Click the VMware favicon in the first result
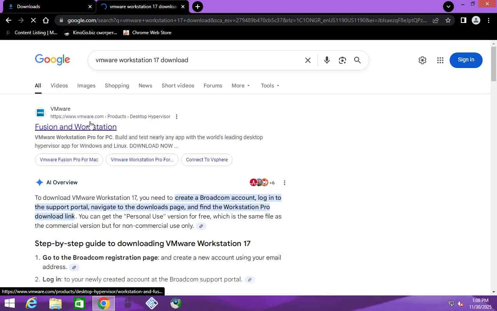This screenshot has height=311, width=497. 40,113
